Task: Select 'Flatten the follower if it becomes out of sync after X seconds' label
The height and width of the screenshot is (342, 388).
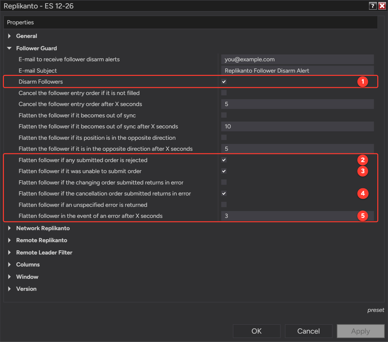Action: 98,126
